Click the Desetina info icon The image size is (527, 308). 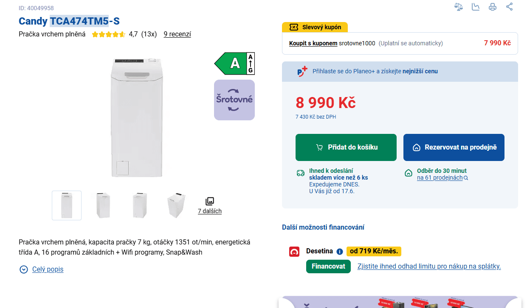(x=339, y=251)
